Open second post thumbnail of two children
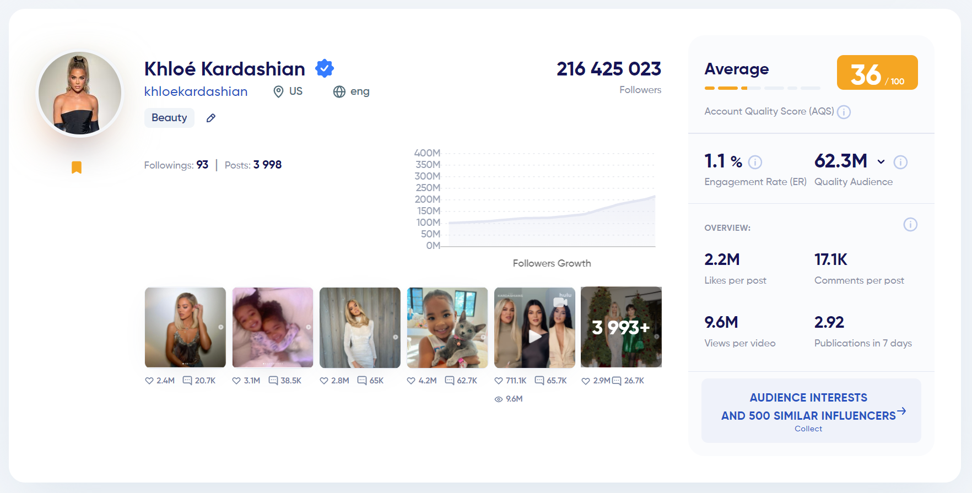The height and width of the screenshot is (493, 972). tap(273, 327)
